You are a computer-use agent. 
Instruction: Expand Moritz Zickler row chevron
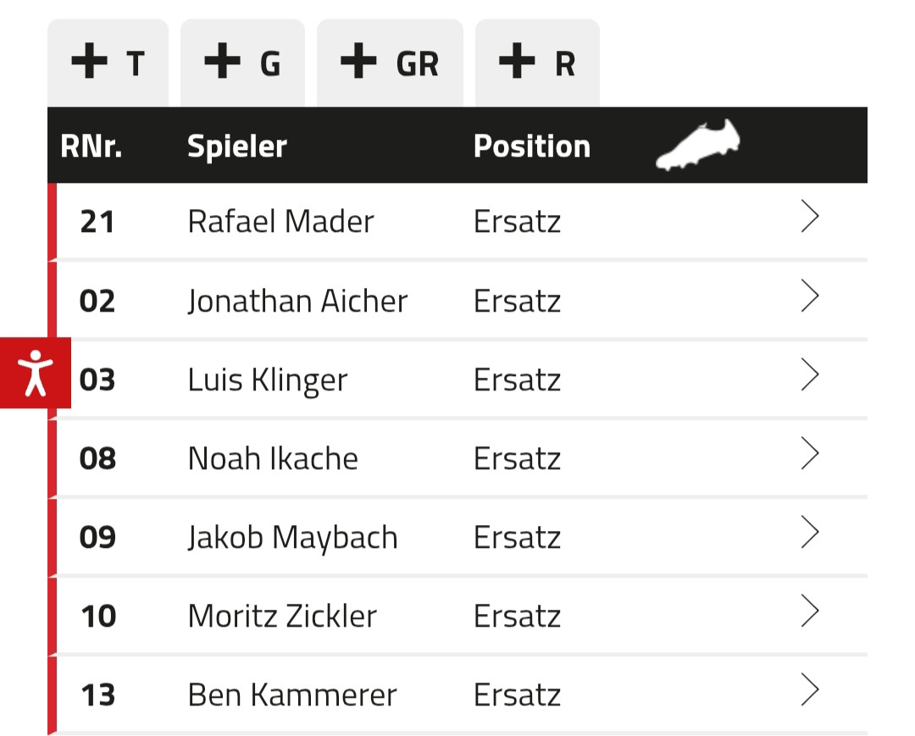810,612
